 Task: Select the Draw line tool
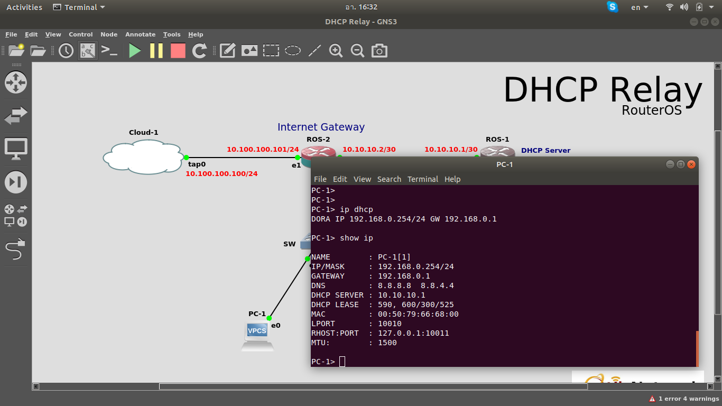click(314, 51)
